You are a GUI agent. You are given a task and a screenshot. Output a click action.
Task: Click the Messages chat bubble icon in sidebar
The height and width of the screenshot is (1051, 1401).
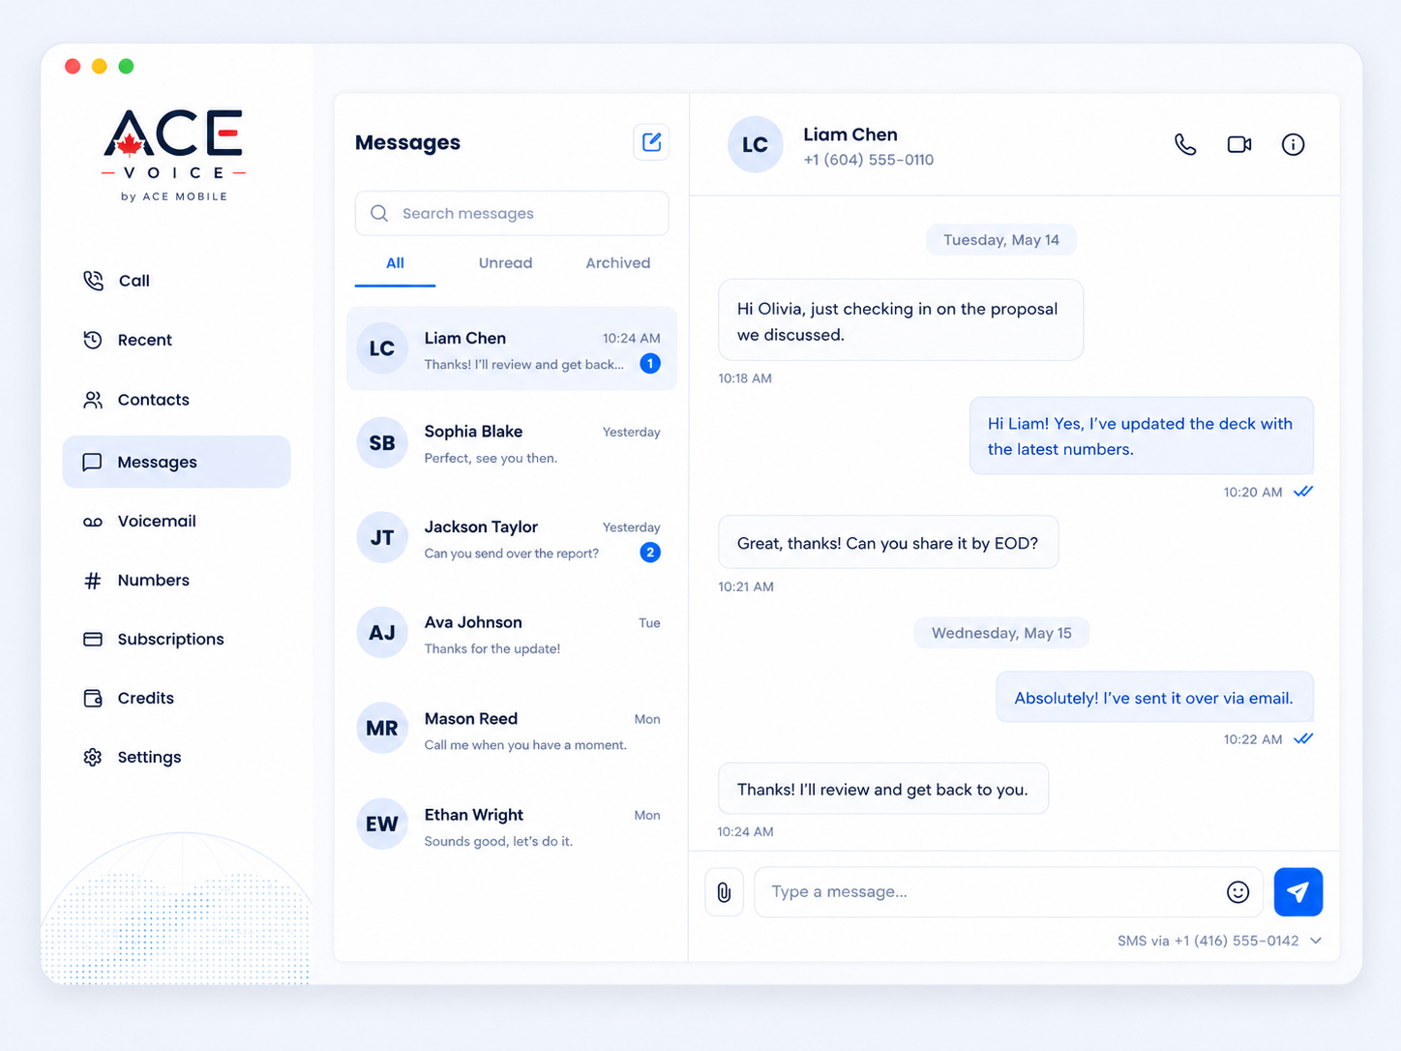93,463
